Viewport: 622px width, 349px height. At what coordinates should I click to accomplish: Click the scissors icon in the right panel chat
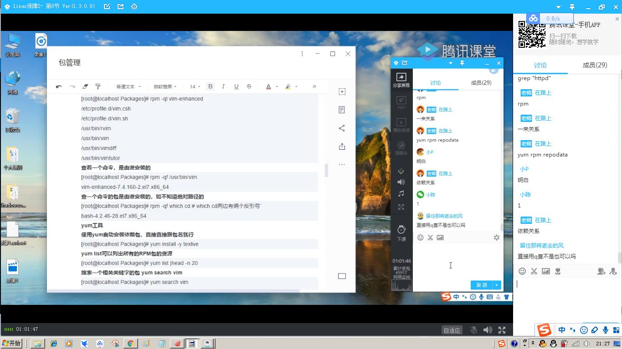(534, 271)
